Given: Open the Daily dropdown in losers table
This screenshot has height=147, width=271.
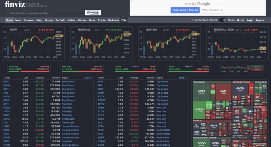Looking at the screenshot, I should (183, 78).
